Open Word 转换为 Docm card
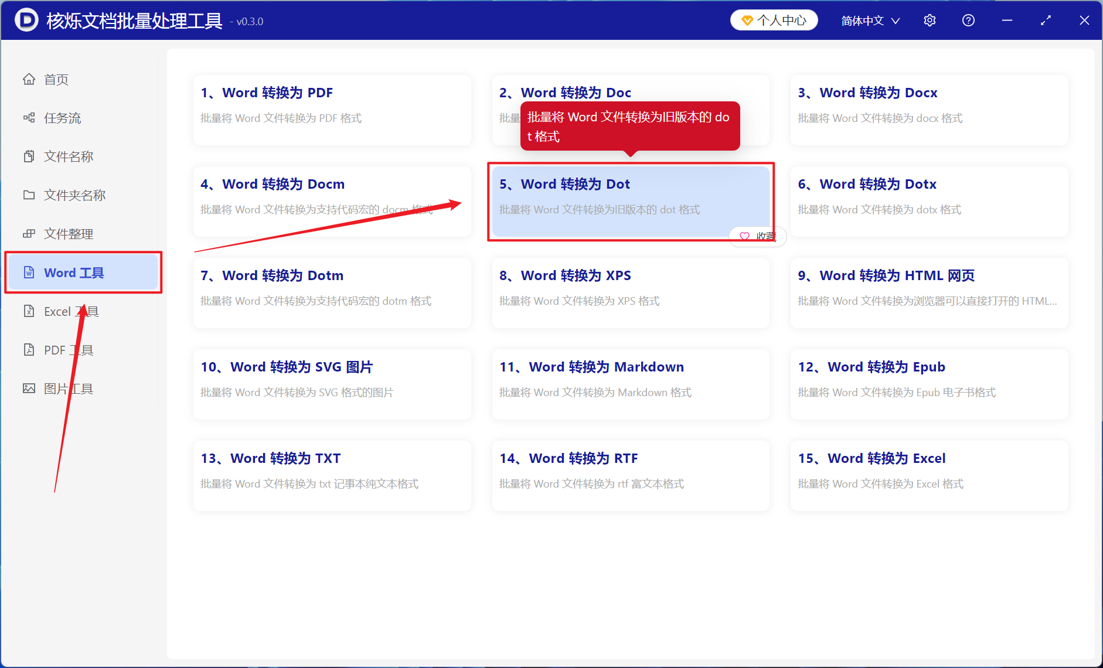Viewport: 1103px width, 668px height. click(332, 201)
